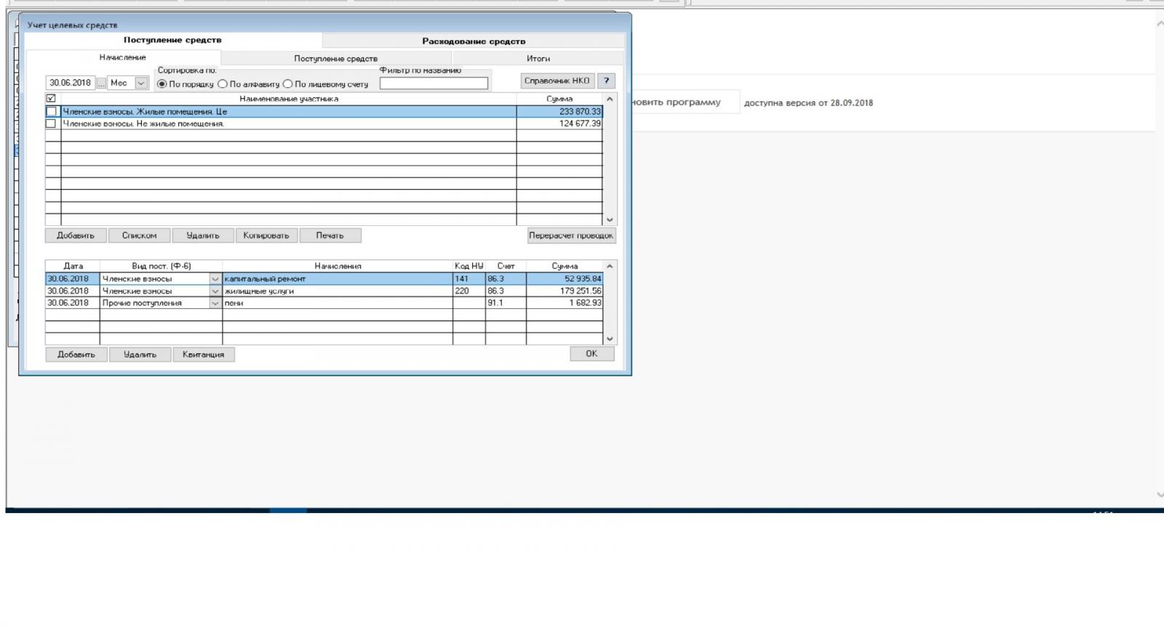Open the 'Мес' period dropdown
The image size is (1164, 630).
[141, 84]
